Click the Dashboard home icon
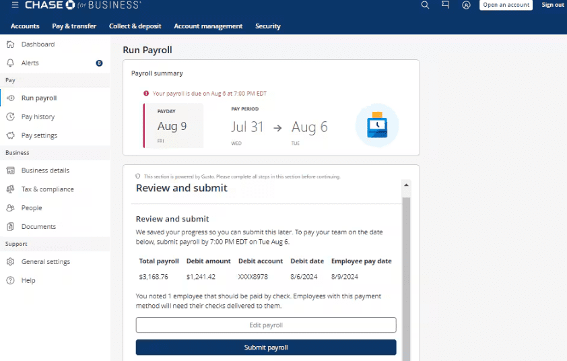567x361 pixels. click(x=11, y=44)
